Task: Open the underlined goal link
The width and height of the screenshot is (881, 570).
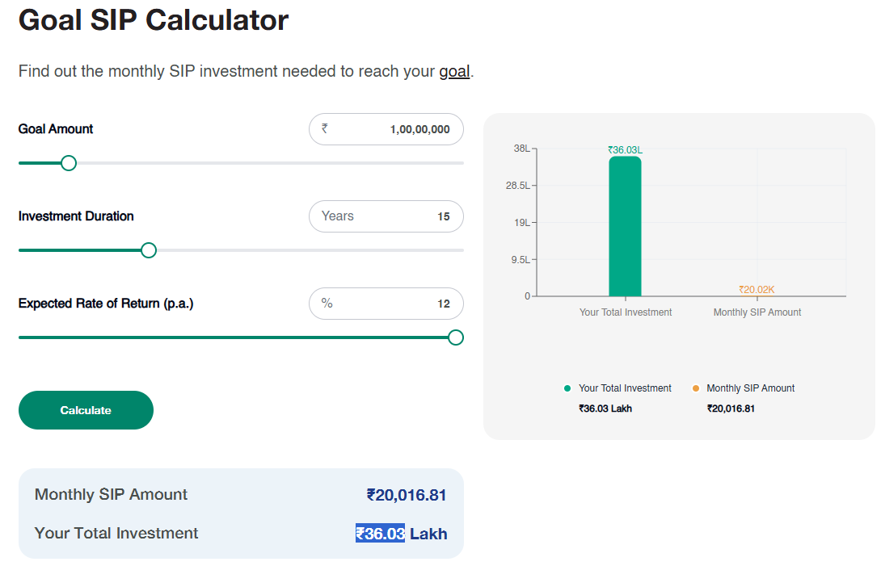Action: (x=454, y=71)
